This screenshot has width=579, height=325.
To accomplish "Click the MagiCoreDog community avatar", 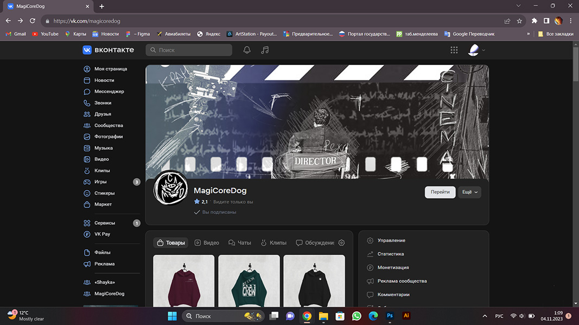I will pos(170,188).
